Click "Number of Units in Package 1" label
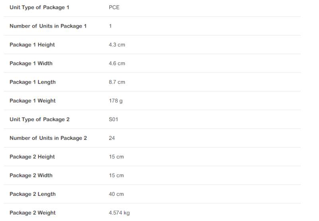This screenshot has height=221, width=319. [x=48, y=26]
